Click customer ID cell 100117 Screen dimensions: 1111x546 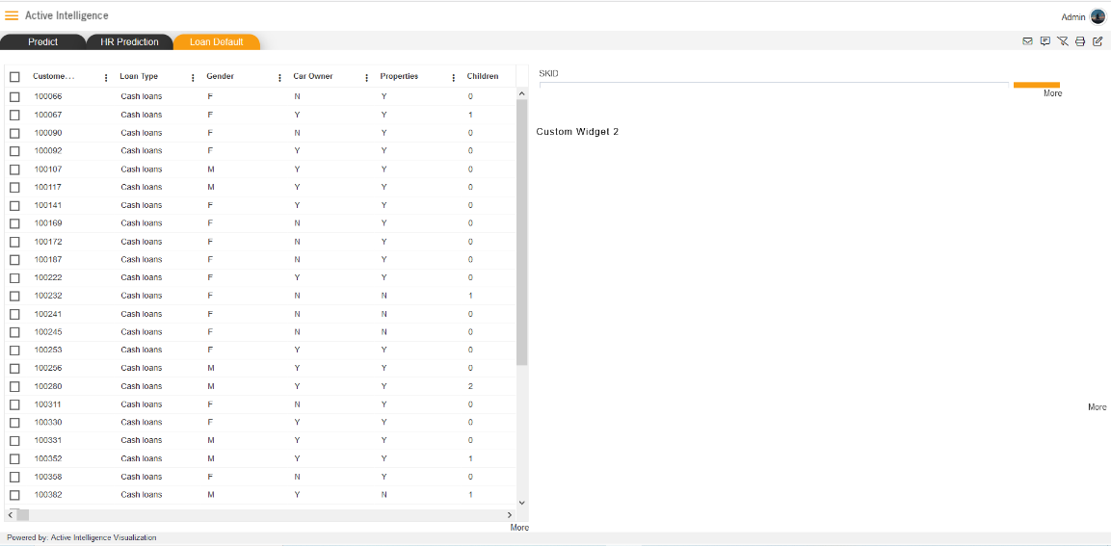(48, 187)
